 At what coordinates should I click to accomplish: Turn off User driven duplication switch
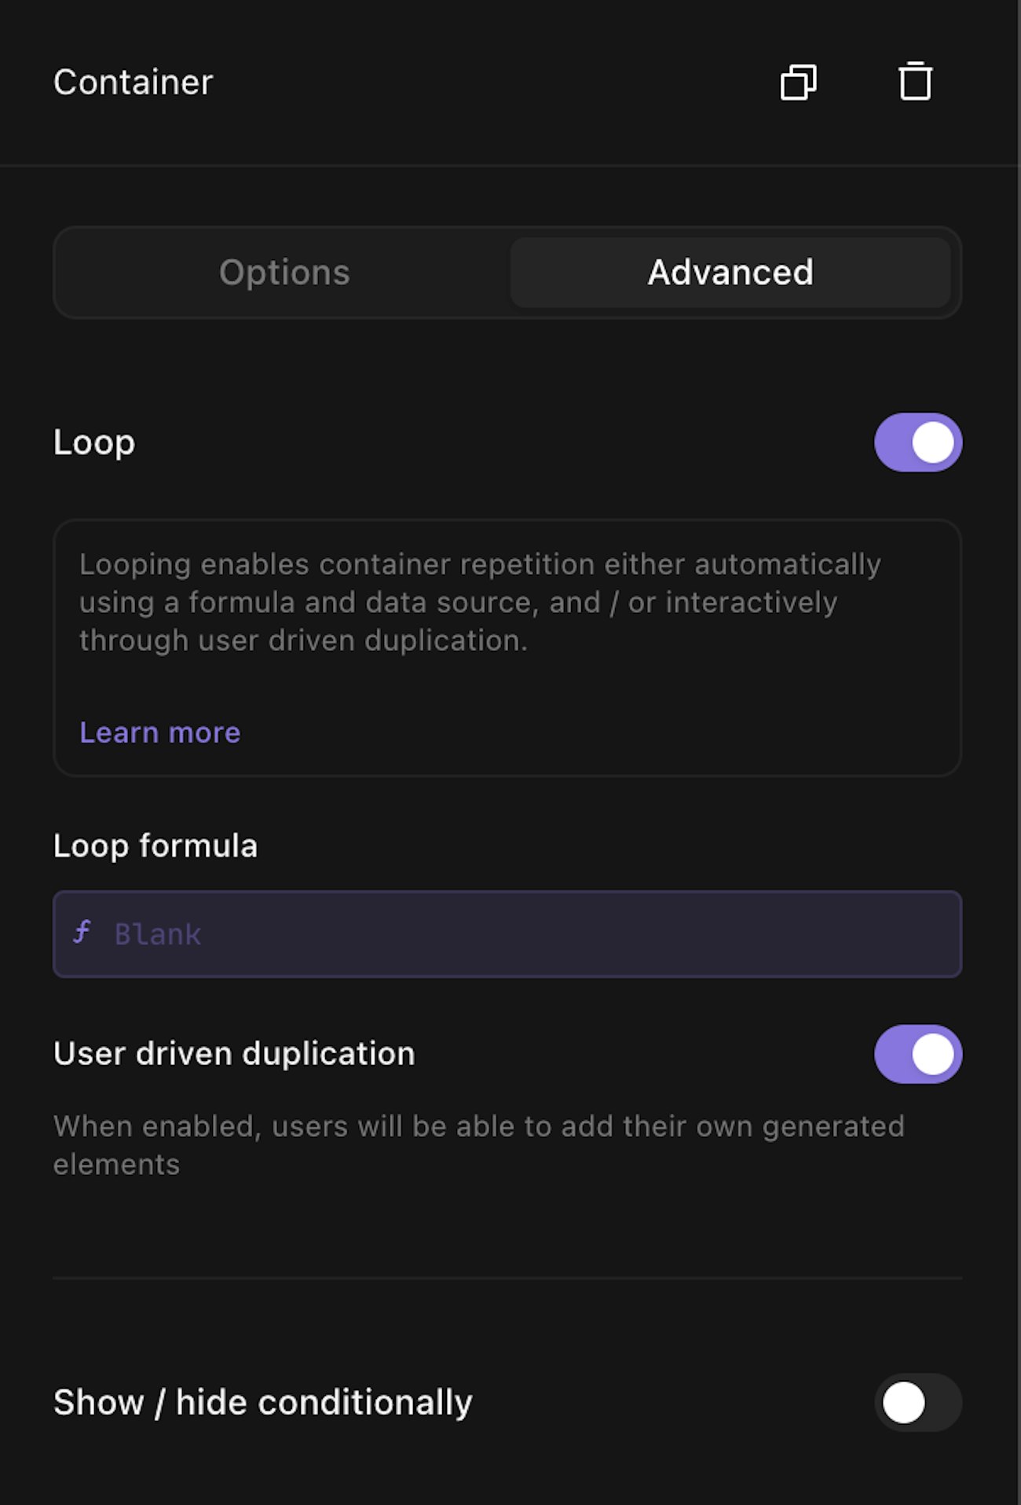tap(917, 1054)
